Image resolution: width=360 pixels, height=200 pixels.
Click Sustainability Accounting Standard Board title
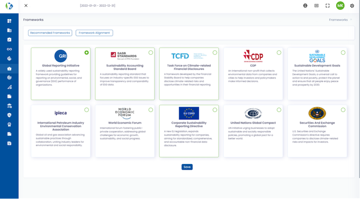tap(125, 67)
